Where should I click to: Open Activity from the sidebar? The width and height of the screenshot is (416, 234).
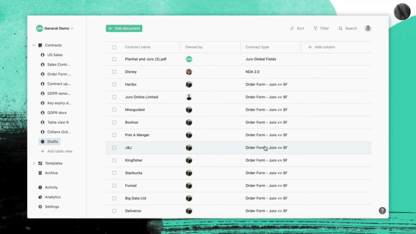click(x=51, y=187)
